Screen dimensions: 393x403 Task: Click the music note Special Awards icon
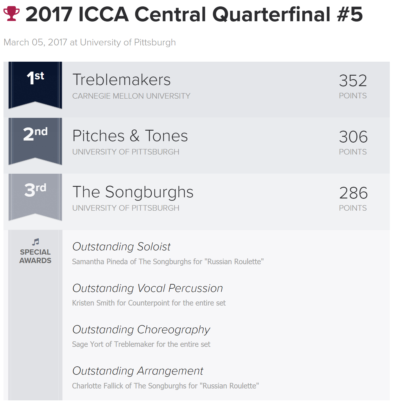coord(35,242)
